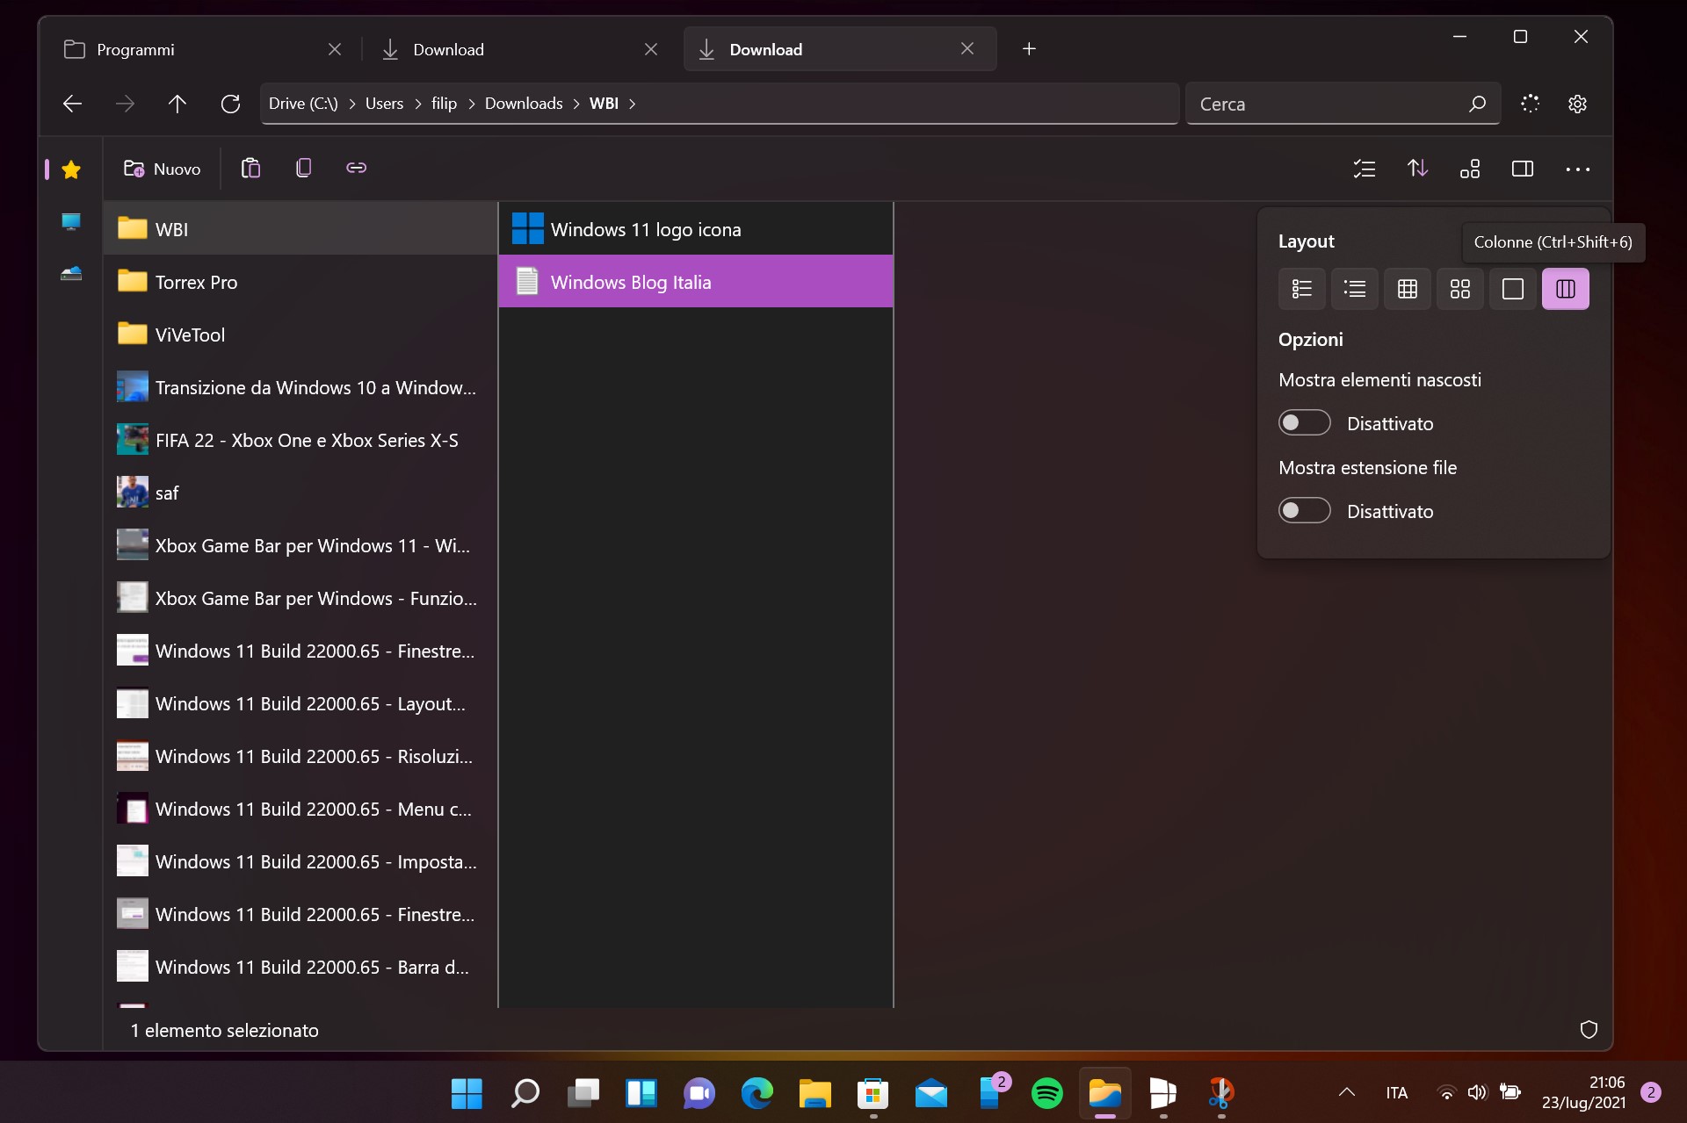Select the saf image file
The width and height of the screenshot is (1687, 1123).
tap(300, 493)
